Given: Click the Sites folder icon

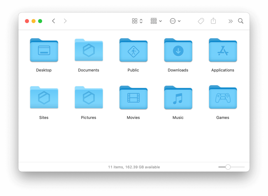Looking at the screenshot, I should [44, 98].
